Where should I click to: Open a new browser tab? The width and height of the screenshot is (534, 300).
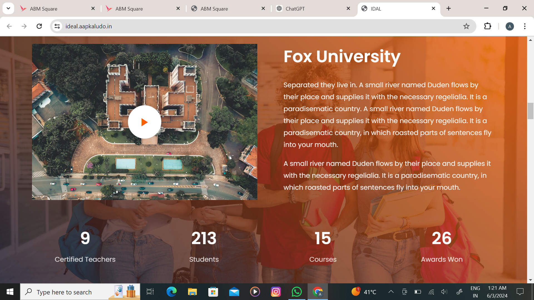point(448,9)
